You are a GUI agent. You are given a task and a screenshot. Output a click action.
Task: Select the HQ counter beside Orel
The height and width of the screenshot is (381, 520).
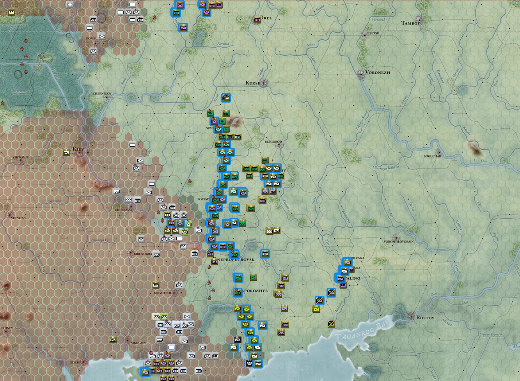(x=257, y=20)
